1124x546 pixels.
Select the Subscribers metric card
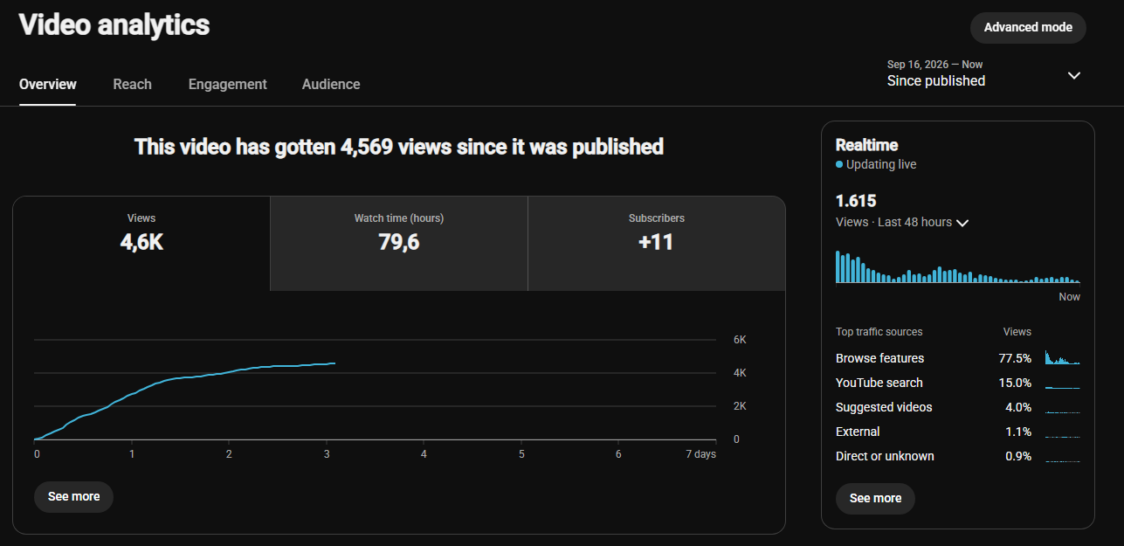tap(657, 243)
